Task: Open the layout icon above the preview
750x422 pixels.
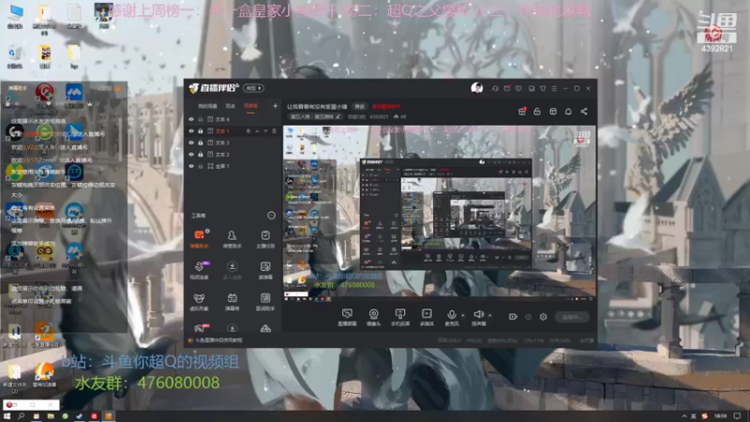Action: [553, 112]
